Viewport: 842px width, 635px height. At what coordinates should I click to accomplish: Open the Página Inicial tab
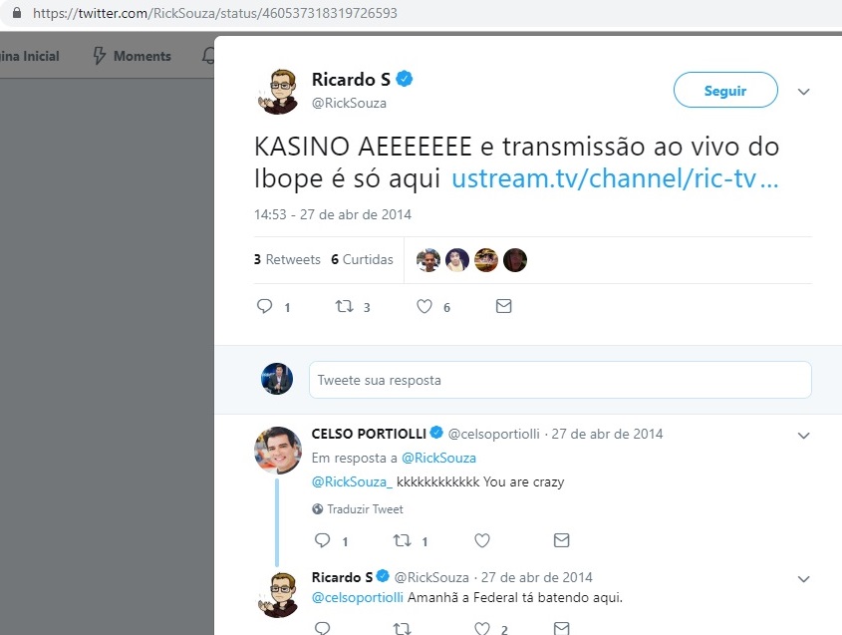click(x=30, y=56)
